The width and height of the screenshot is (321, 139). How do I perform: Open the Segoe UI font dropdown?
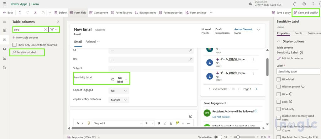pyautogui.click(x=118, y=123)
